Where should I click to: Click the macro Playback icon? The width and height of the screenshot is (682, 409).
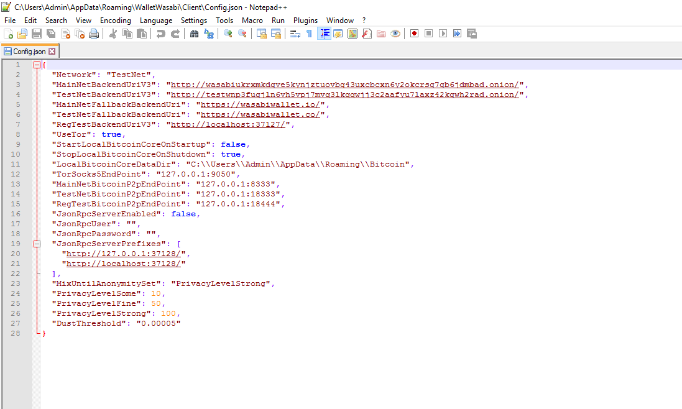point(443,34)
